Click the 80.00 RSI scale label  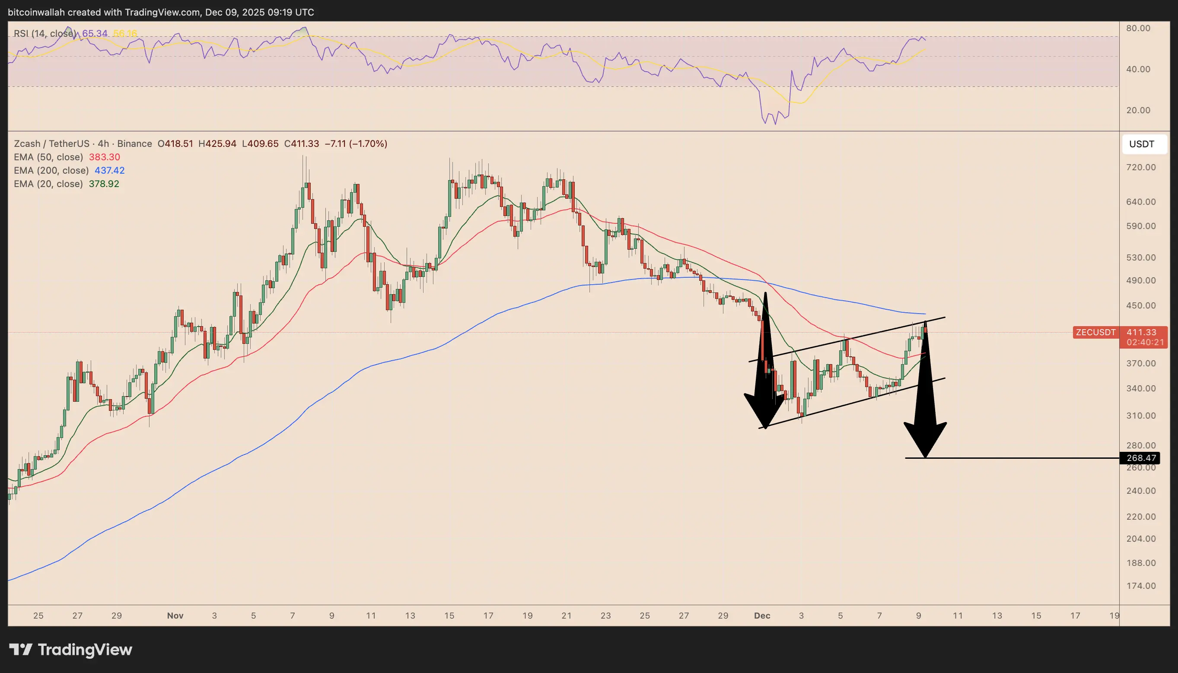(x=1138, y=28)
